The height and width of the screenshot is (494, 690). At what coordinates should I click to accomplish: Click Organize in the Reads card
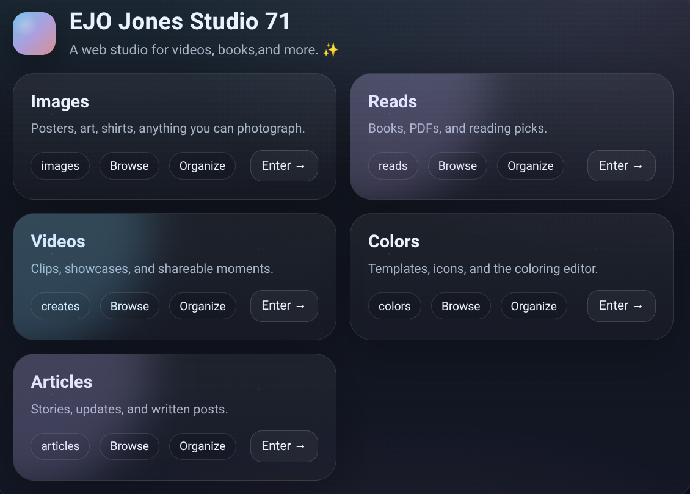coord(530,165)
